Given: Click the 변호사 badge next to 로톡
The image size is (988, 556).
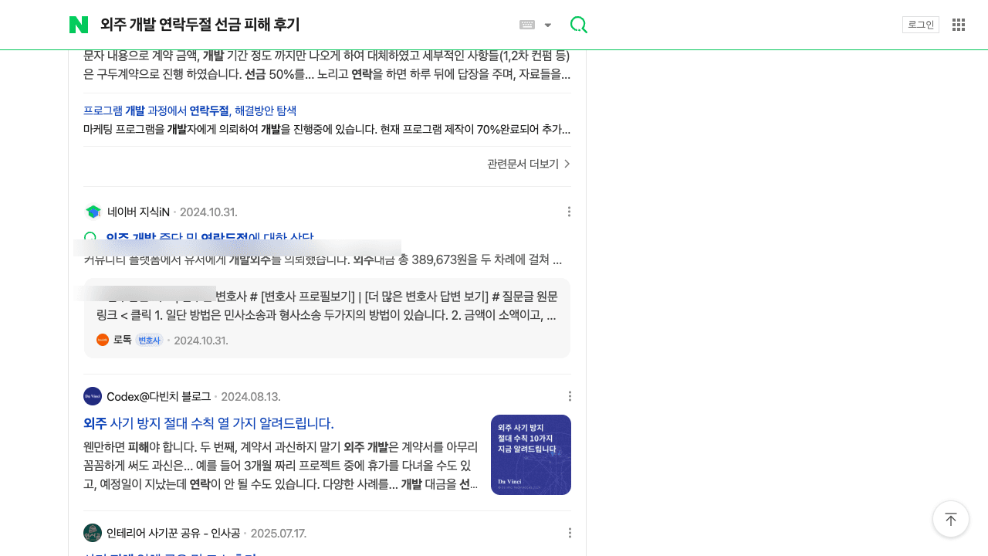Looking at the screenshot, I should [x=149, y=340].
